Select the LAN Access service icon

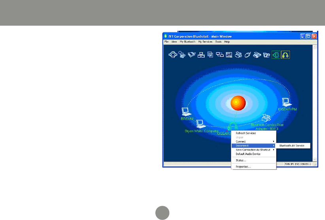(201, 55)
